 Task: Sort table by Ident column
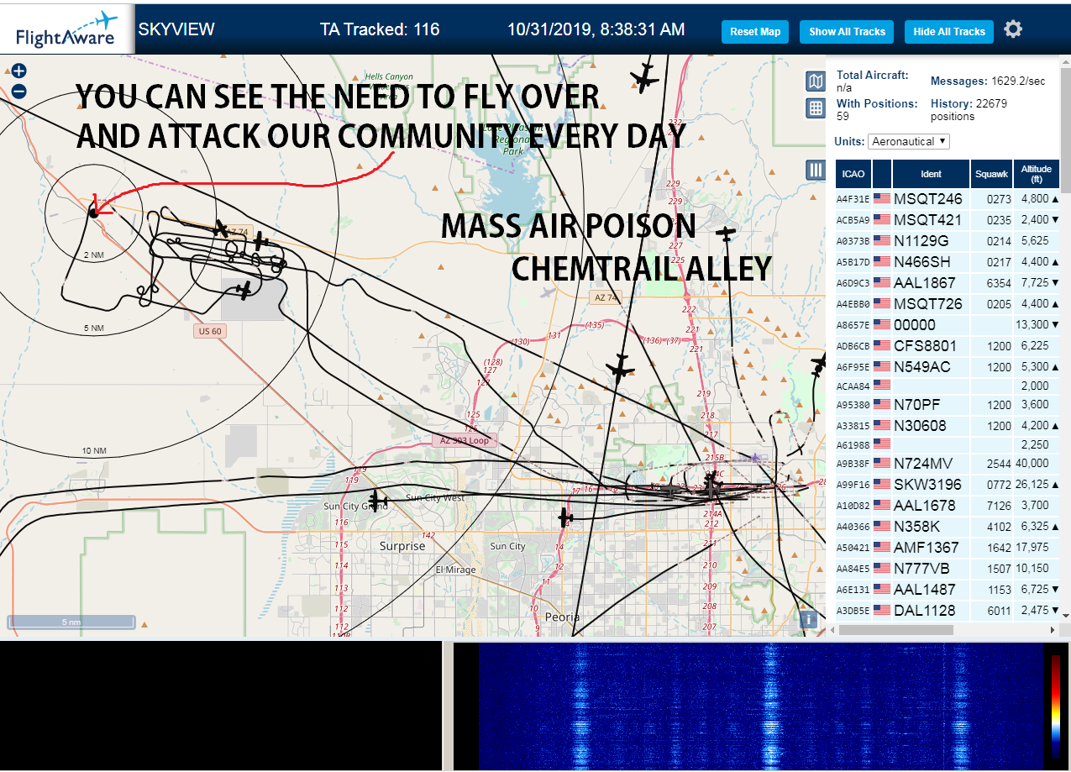[931, 174]
